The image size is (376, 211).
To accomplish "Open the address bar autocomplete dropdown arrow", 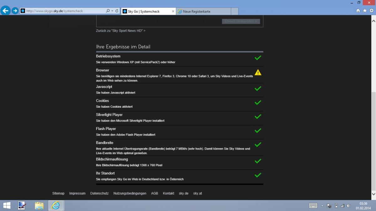I will [x=112, y=11].
